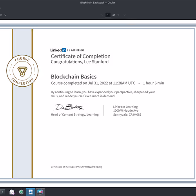Go to the previous page arrow

tap(102, 15)
